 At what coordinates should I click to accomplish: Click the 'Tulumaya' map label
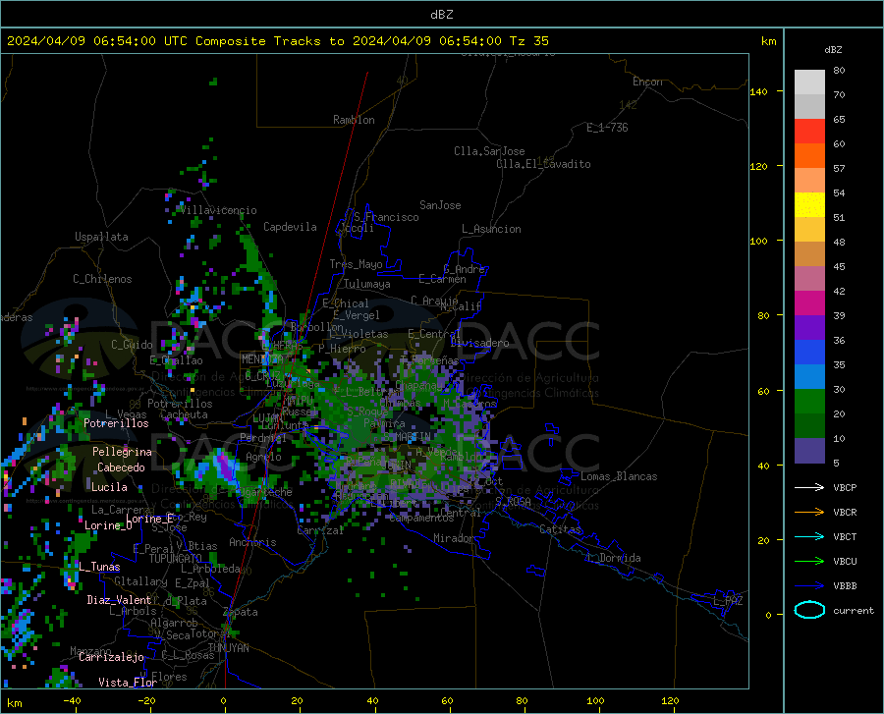click(x=367, y=284)
